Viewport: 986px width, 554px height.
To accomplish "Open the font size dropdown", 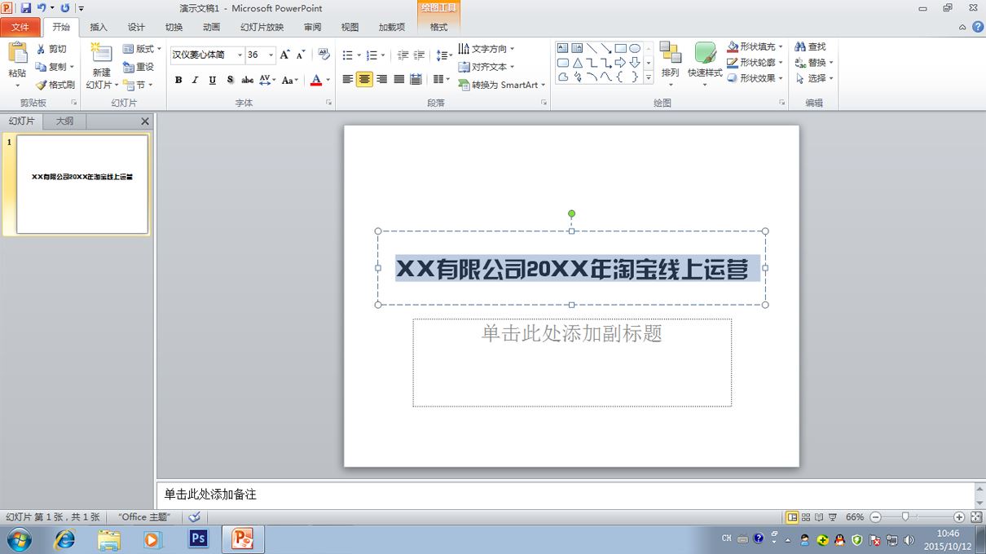I will [x=271, y=55].
